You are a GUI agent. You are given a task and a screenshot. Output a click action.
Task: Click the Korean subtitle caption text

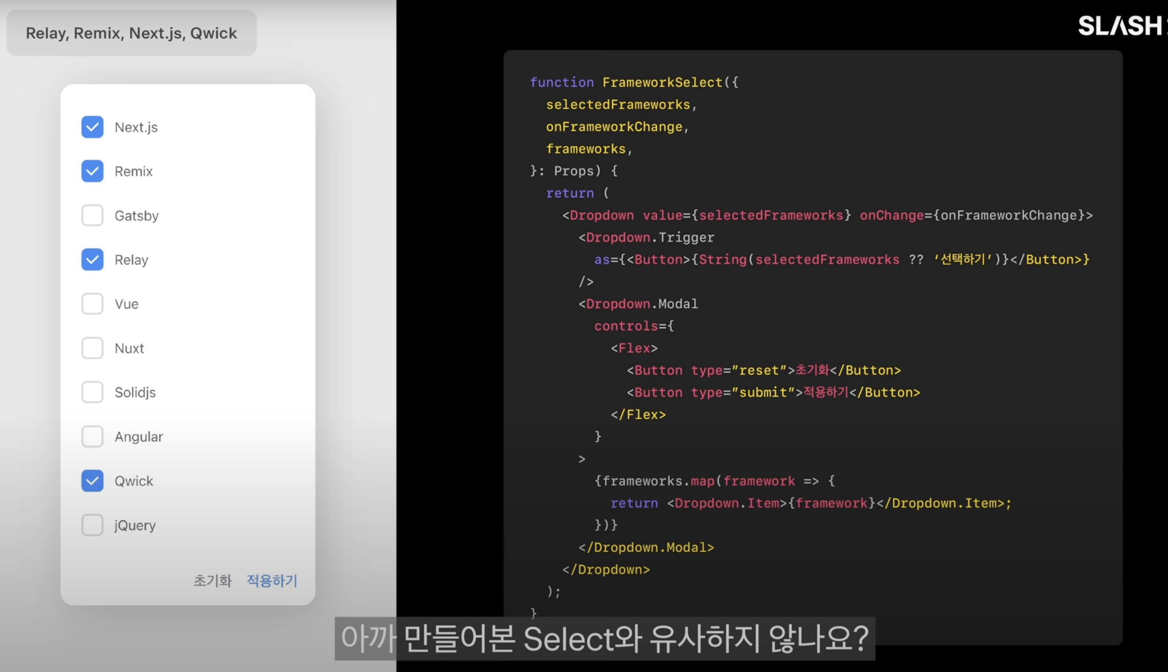pyautogui.click(x=604, y=639)
